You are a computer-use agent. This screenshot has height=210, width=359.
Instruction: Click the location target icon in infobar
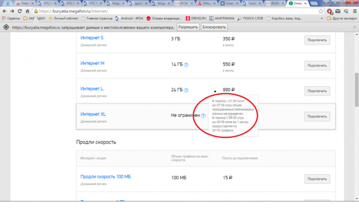[6, 27]
